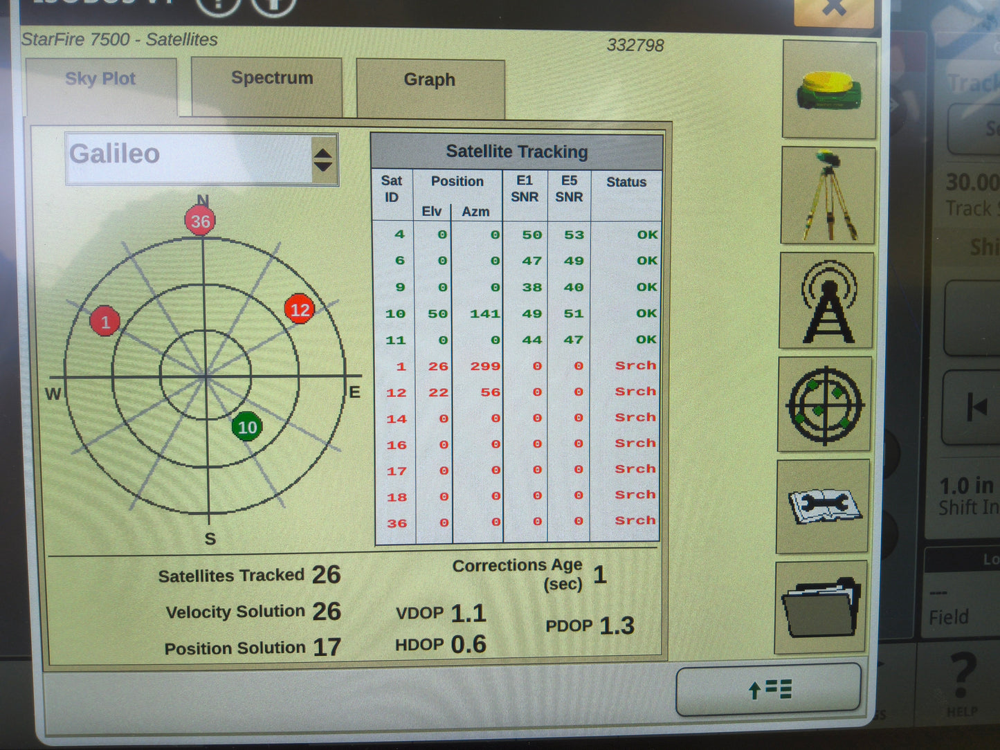Click Srch status for satellite 36
The width and height of the screenshot is (1000, 750).
(x=635, y=521)
